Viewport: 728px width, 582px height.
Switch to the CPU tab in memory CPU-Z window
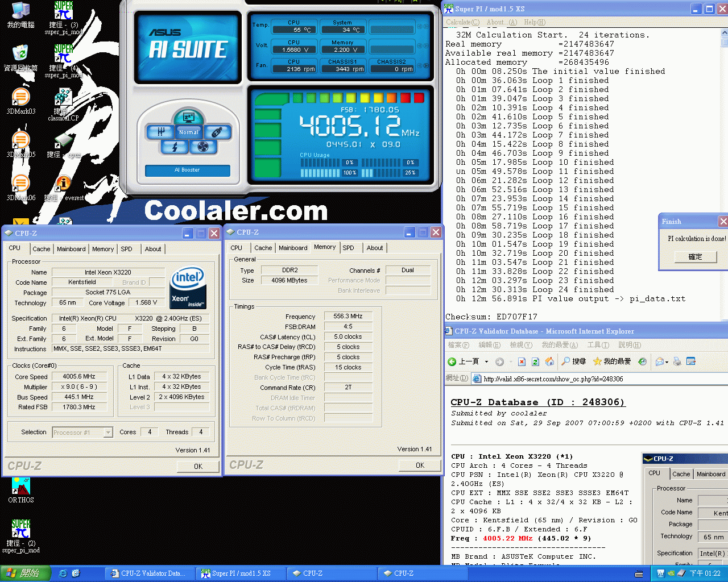pyautogui.click(x=237, y=248)
